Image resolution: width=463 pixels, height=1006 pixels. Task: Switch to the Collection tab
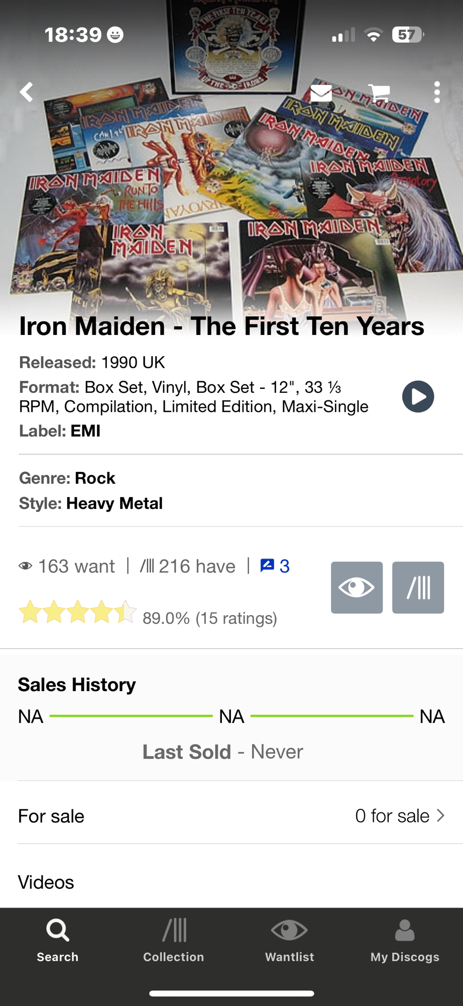pos(174,940)
